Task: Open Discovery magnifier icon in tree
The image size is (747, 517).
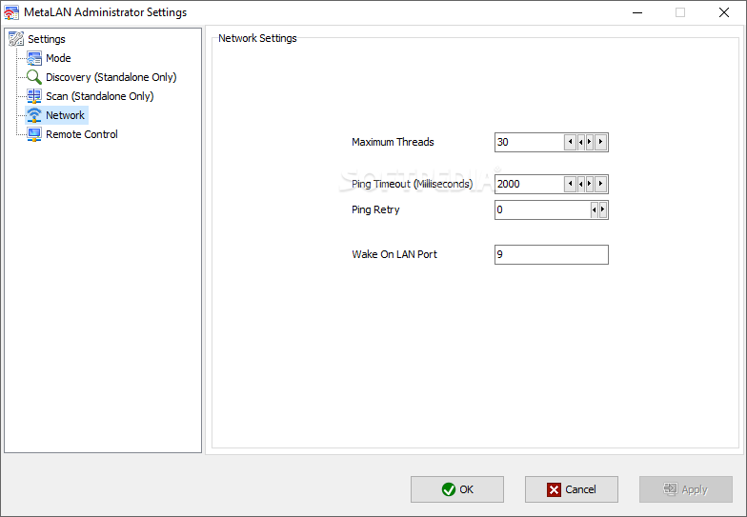Action: pos(34,77)
